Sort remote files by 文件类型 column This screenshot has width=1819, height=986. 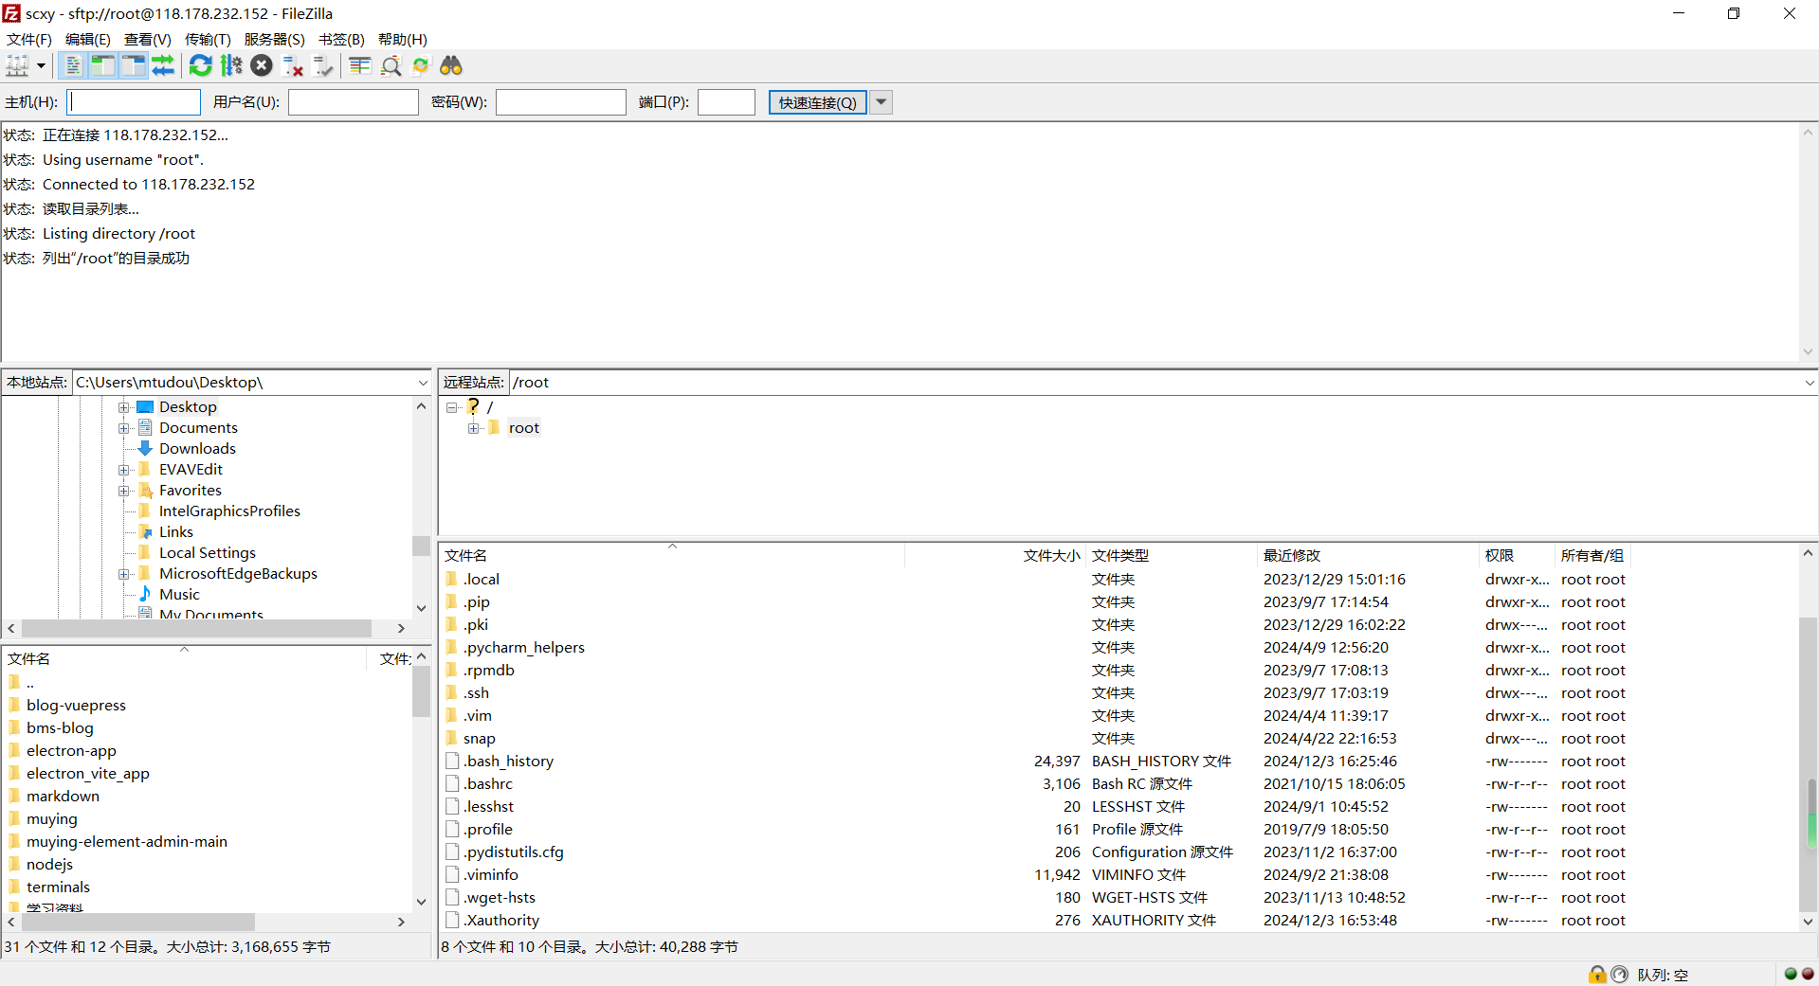1172,555
